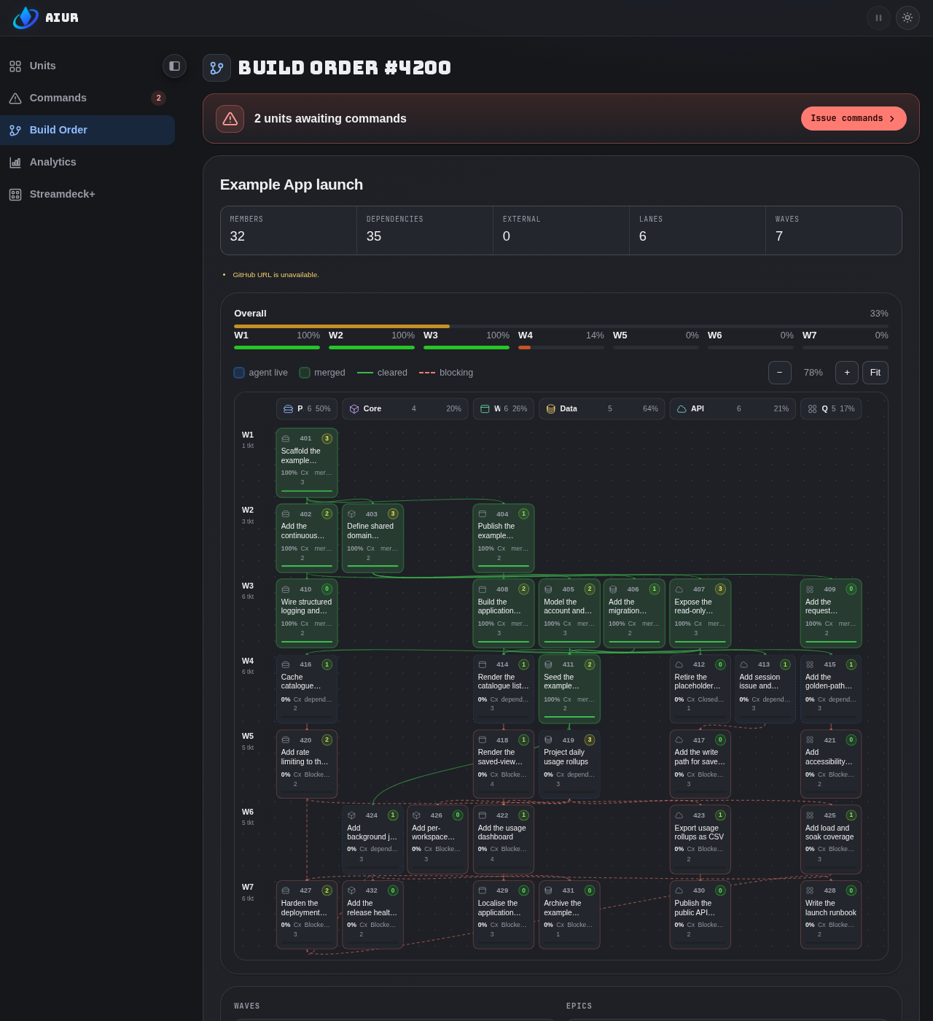Click the API lane cloud icon
The image size is (933, 1021).
pos(682,409)
